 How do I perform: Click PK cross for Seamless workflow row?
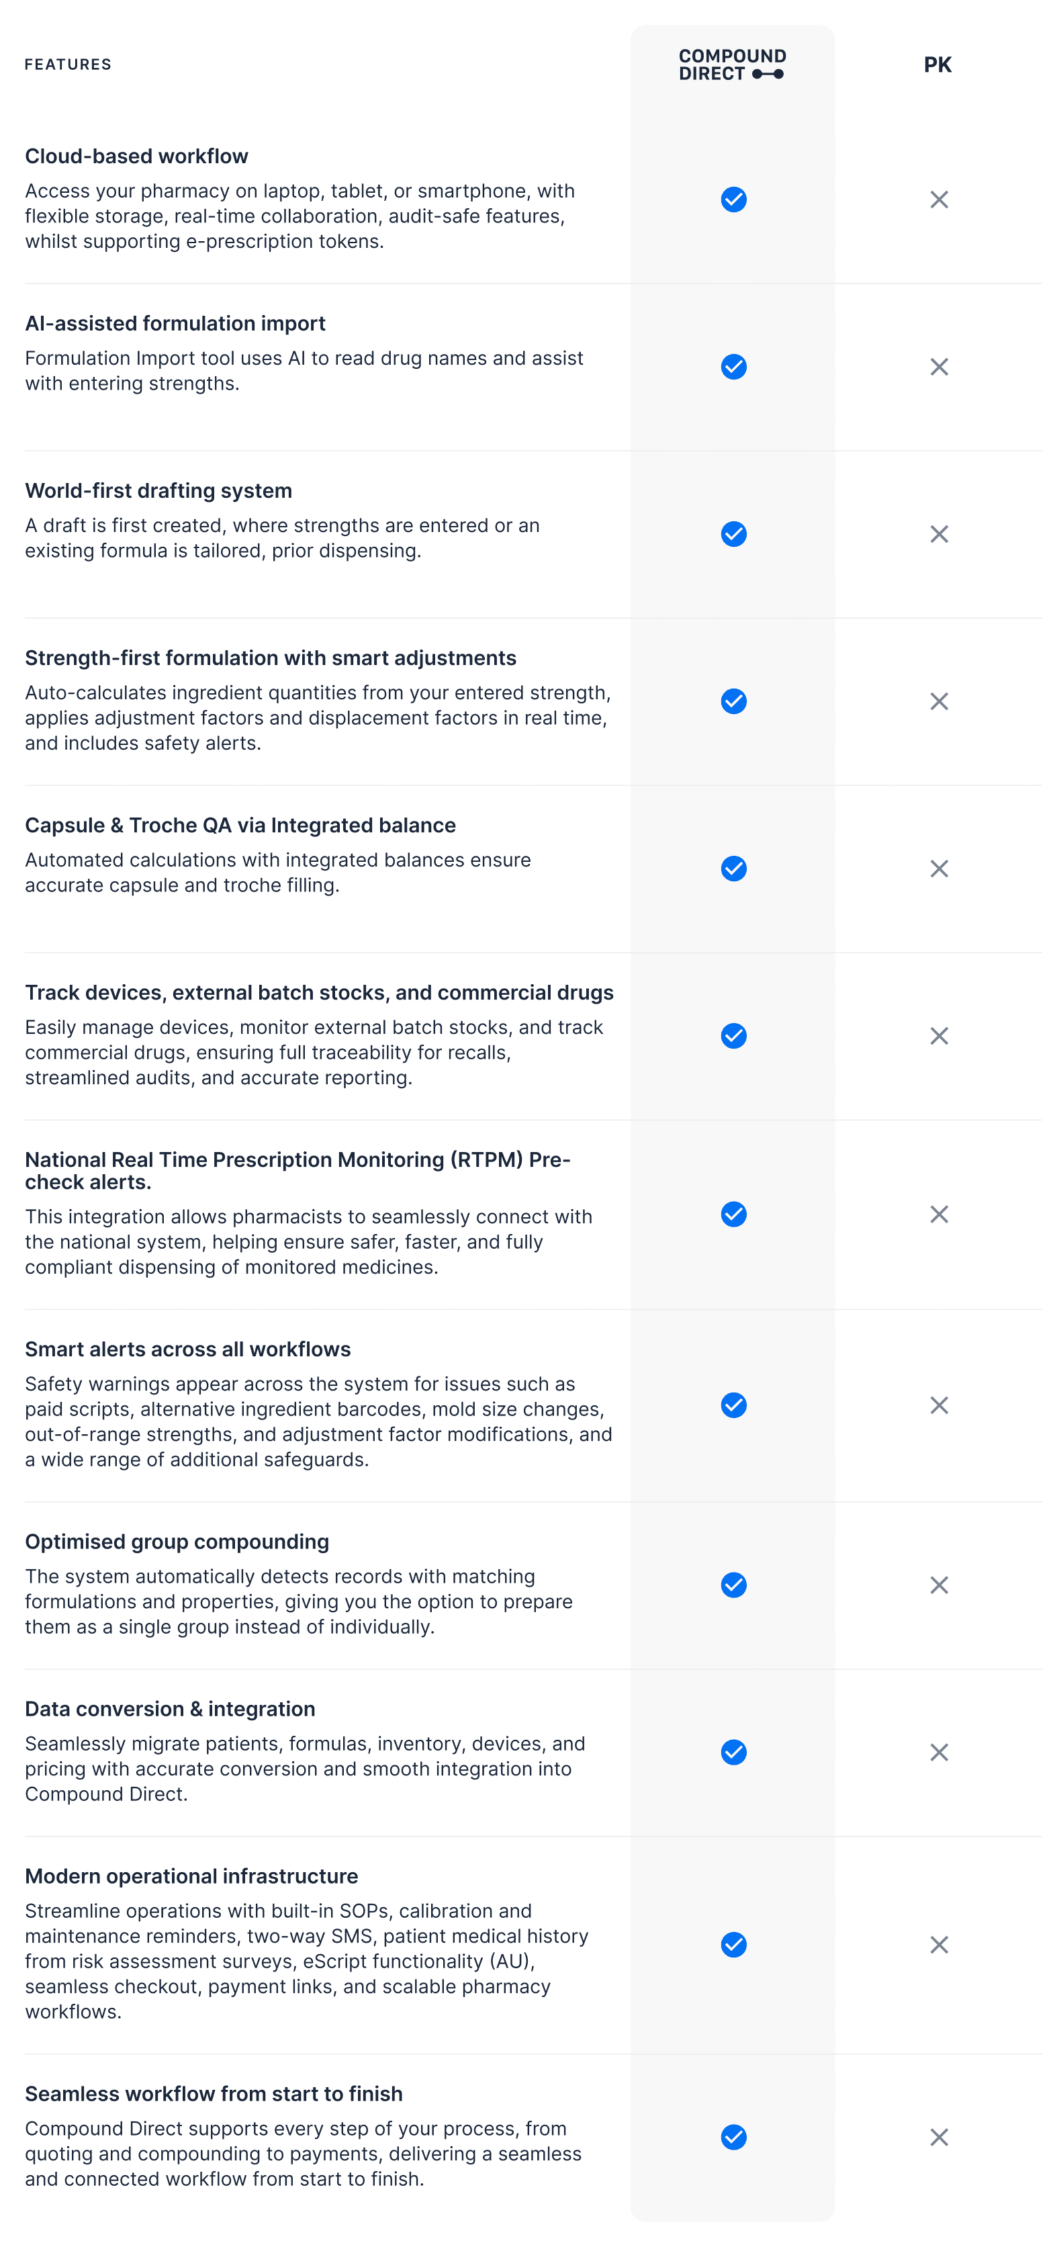pos(938,2137)
